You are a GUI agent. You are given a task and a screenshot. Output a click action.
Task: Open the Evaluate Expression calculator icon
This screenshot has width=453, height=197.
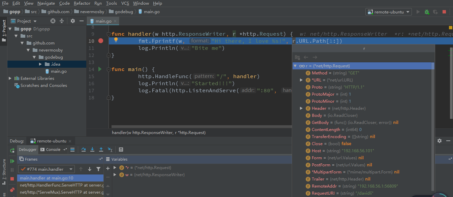(121, 150)
